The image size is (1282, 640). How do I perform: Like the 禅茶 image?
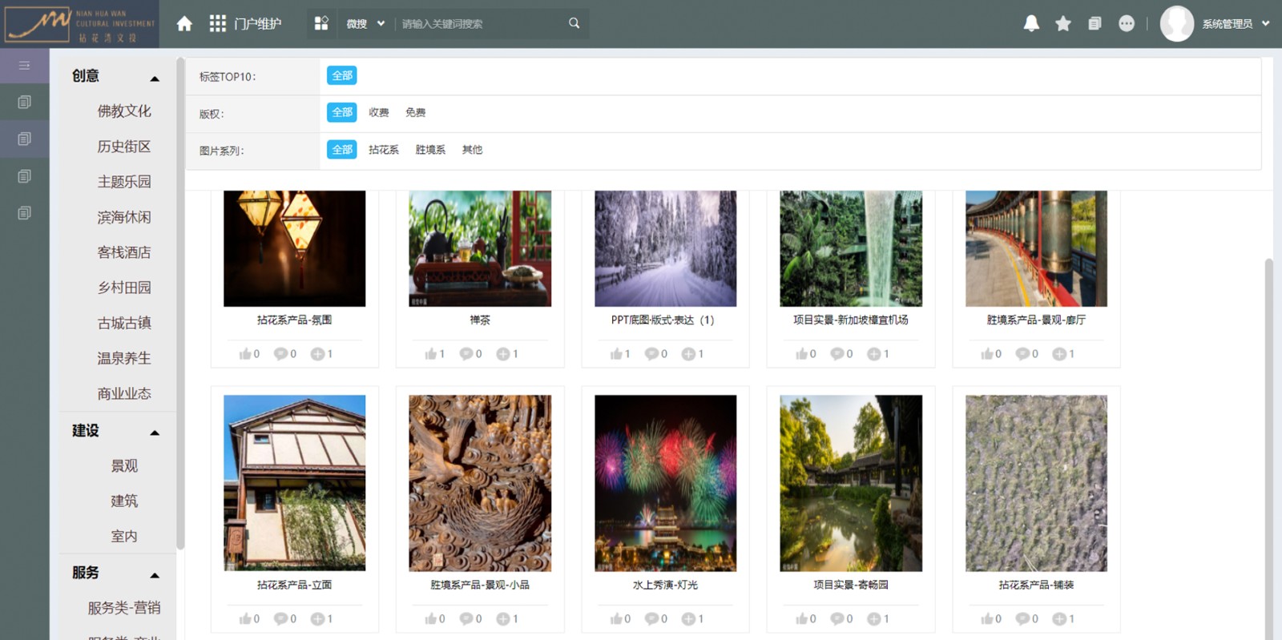point(431,353)
